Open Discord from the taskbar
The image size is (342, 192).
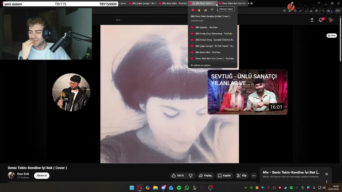coord(163,188)
